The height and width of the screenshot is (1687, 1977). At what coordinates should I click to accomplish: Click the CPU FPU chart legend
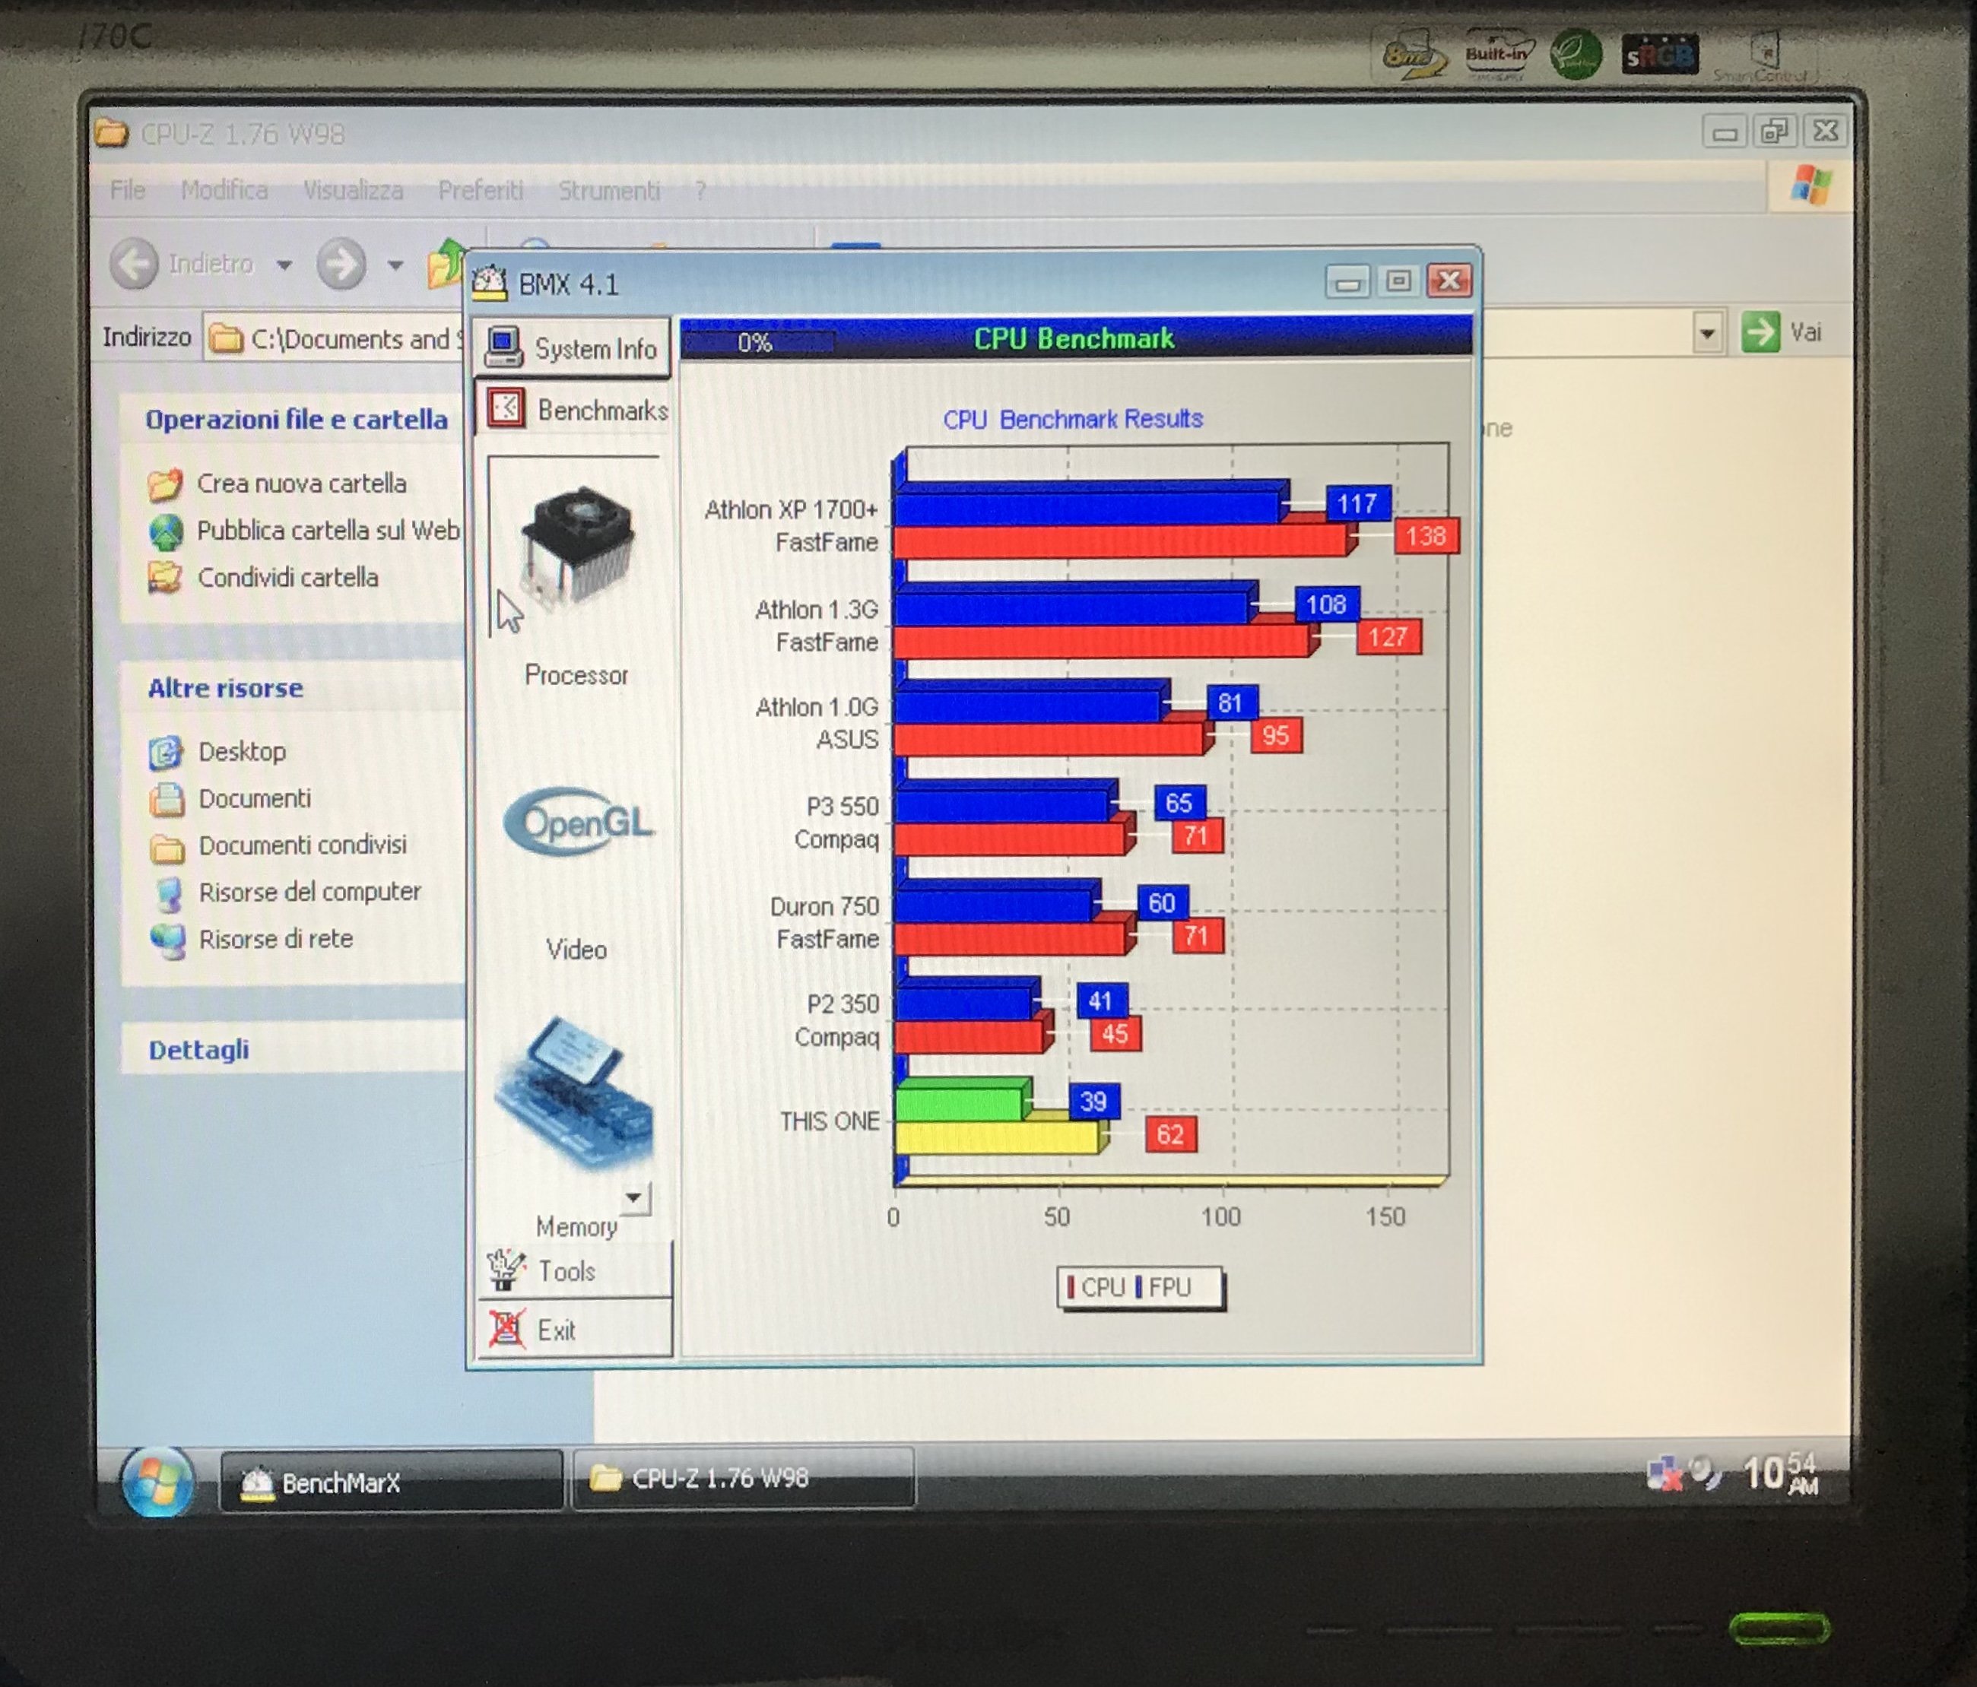click(1139, 1287)
